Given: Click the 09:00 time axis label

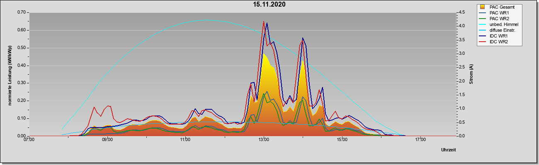Looking at the screenshot, I should [x=107, y=139].
